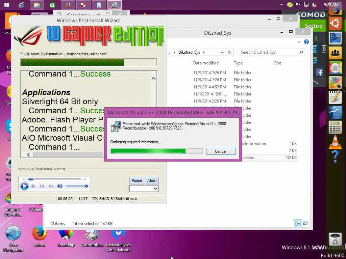Sort files by Type column
This screenshot has width=346, height=259.
coord(238,63)
